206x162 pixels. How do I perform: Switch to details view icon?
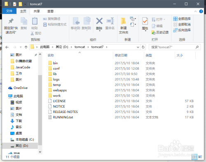pyautogui.click(x=194, y=157)
